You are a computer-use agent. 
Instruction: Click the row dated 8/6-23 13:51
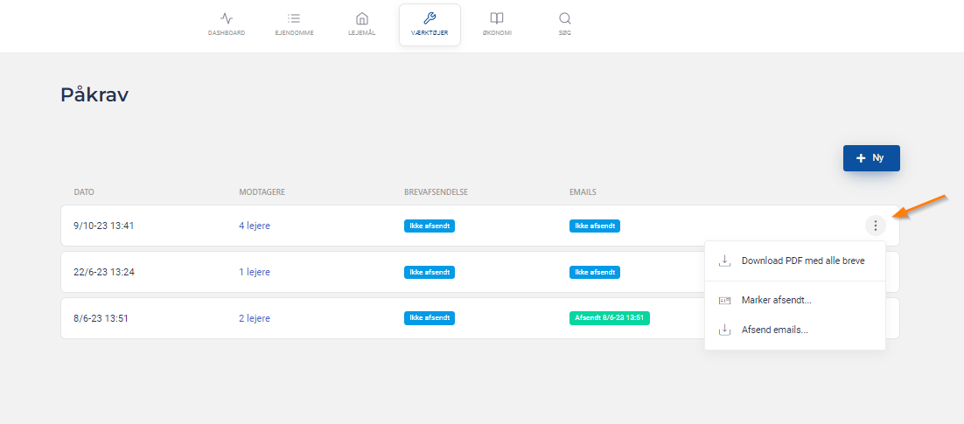(101, 318)
